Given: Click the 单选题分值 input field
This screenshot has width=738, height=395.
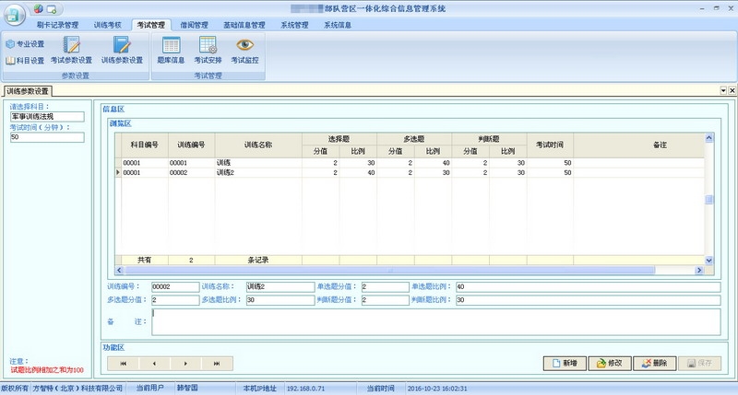Looking at the screenshot, I should 385,286.
